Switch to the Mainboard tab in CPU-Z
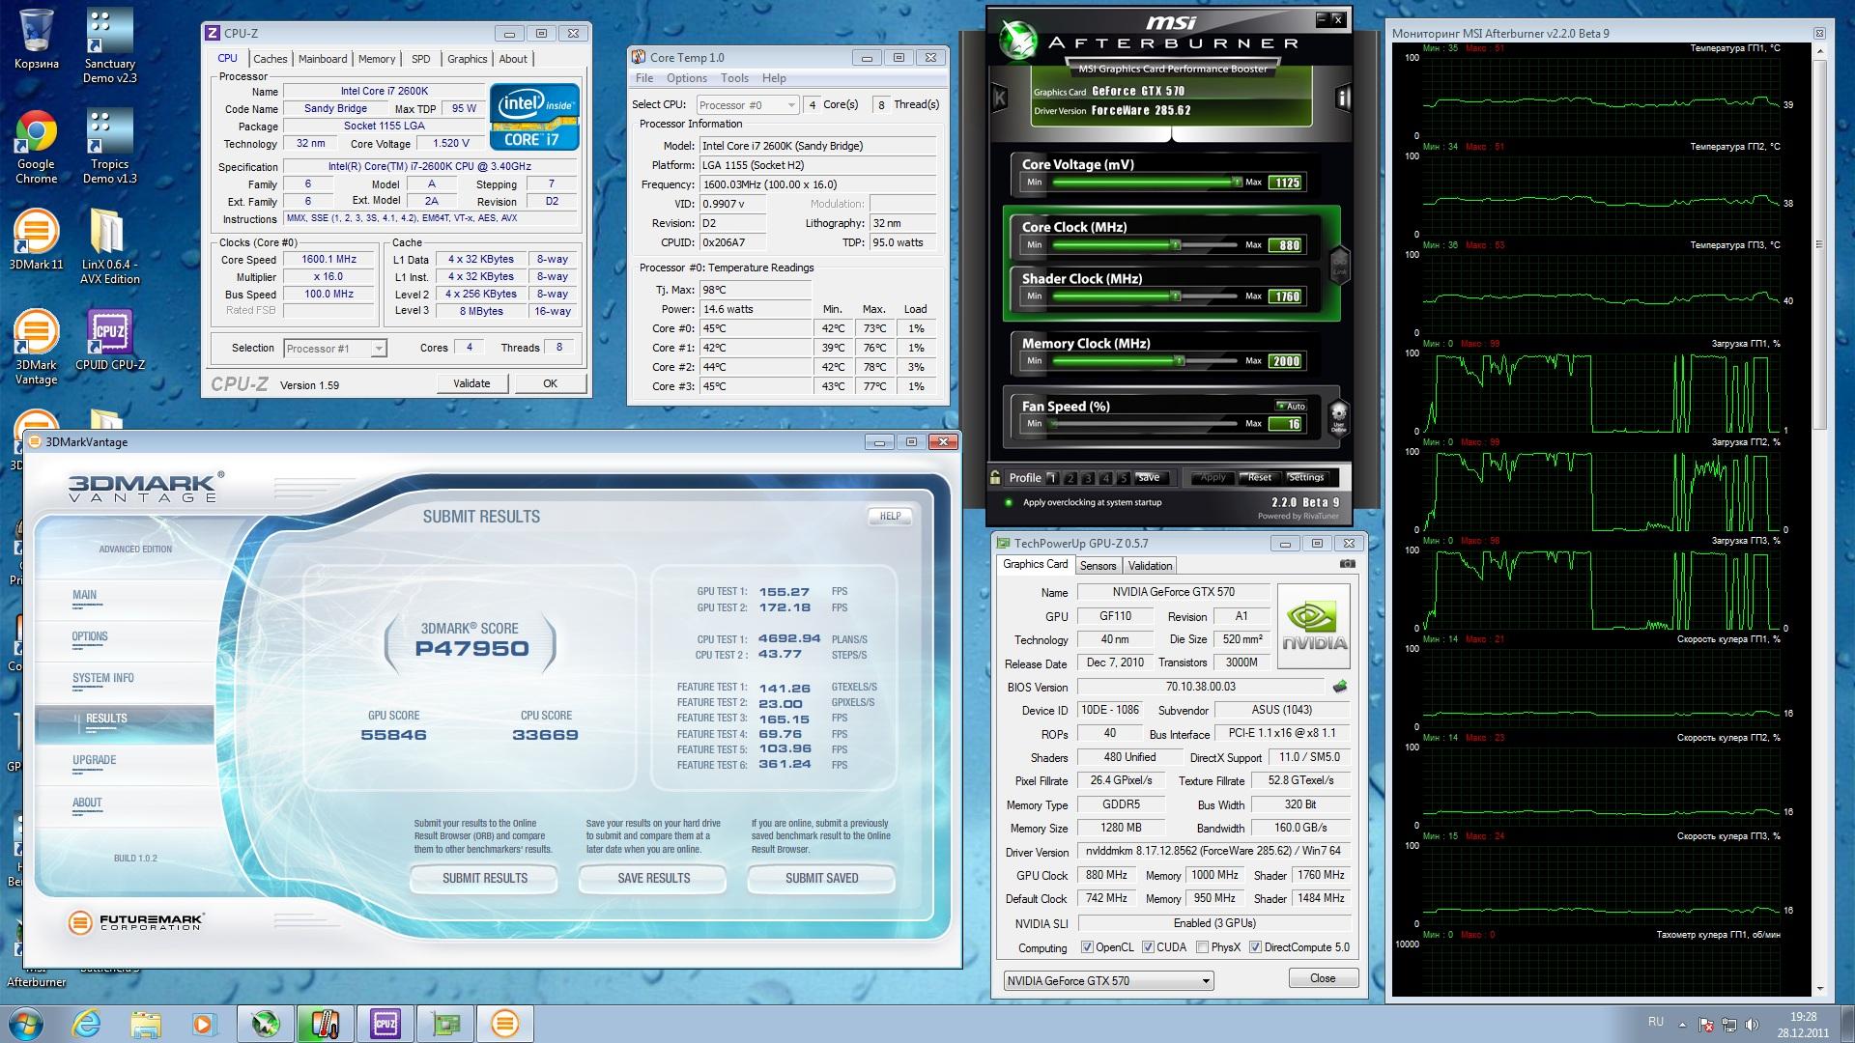This screenshot has height=1043, width=1855. 323,59
